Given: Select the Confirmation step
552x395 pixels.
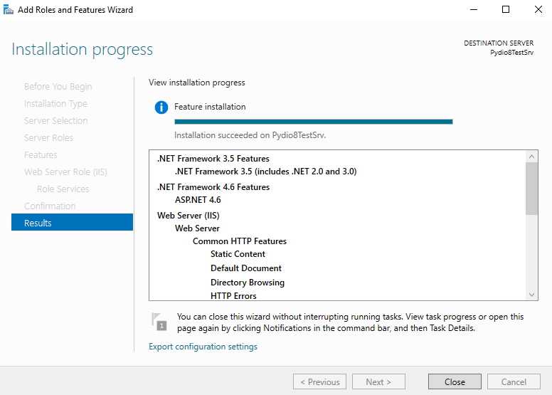Looking at the screenshot, I should [x=50, y=206].
